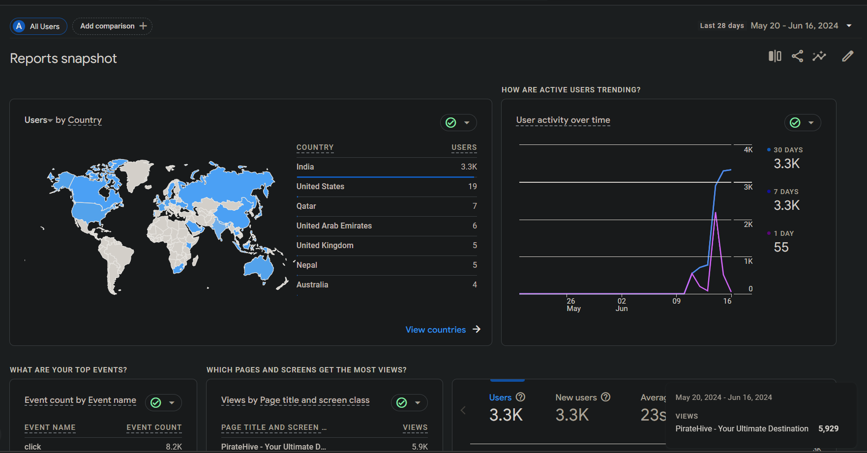This screenshot has width=867, height=453.
Task: Click green check status on Views by Page card
Action: pos(402,403)
